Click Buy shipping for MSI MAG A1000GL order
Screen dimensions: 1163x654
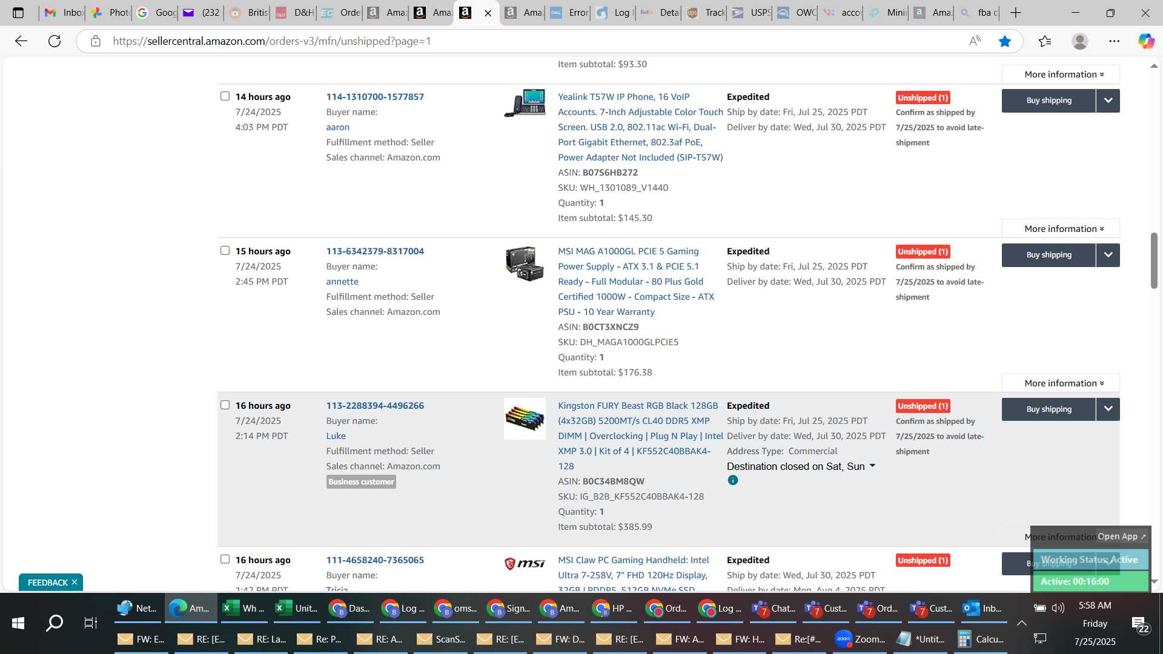pos(1049,255)
